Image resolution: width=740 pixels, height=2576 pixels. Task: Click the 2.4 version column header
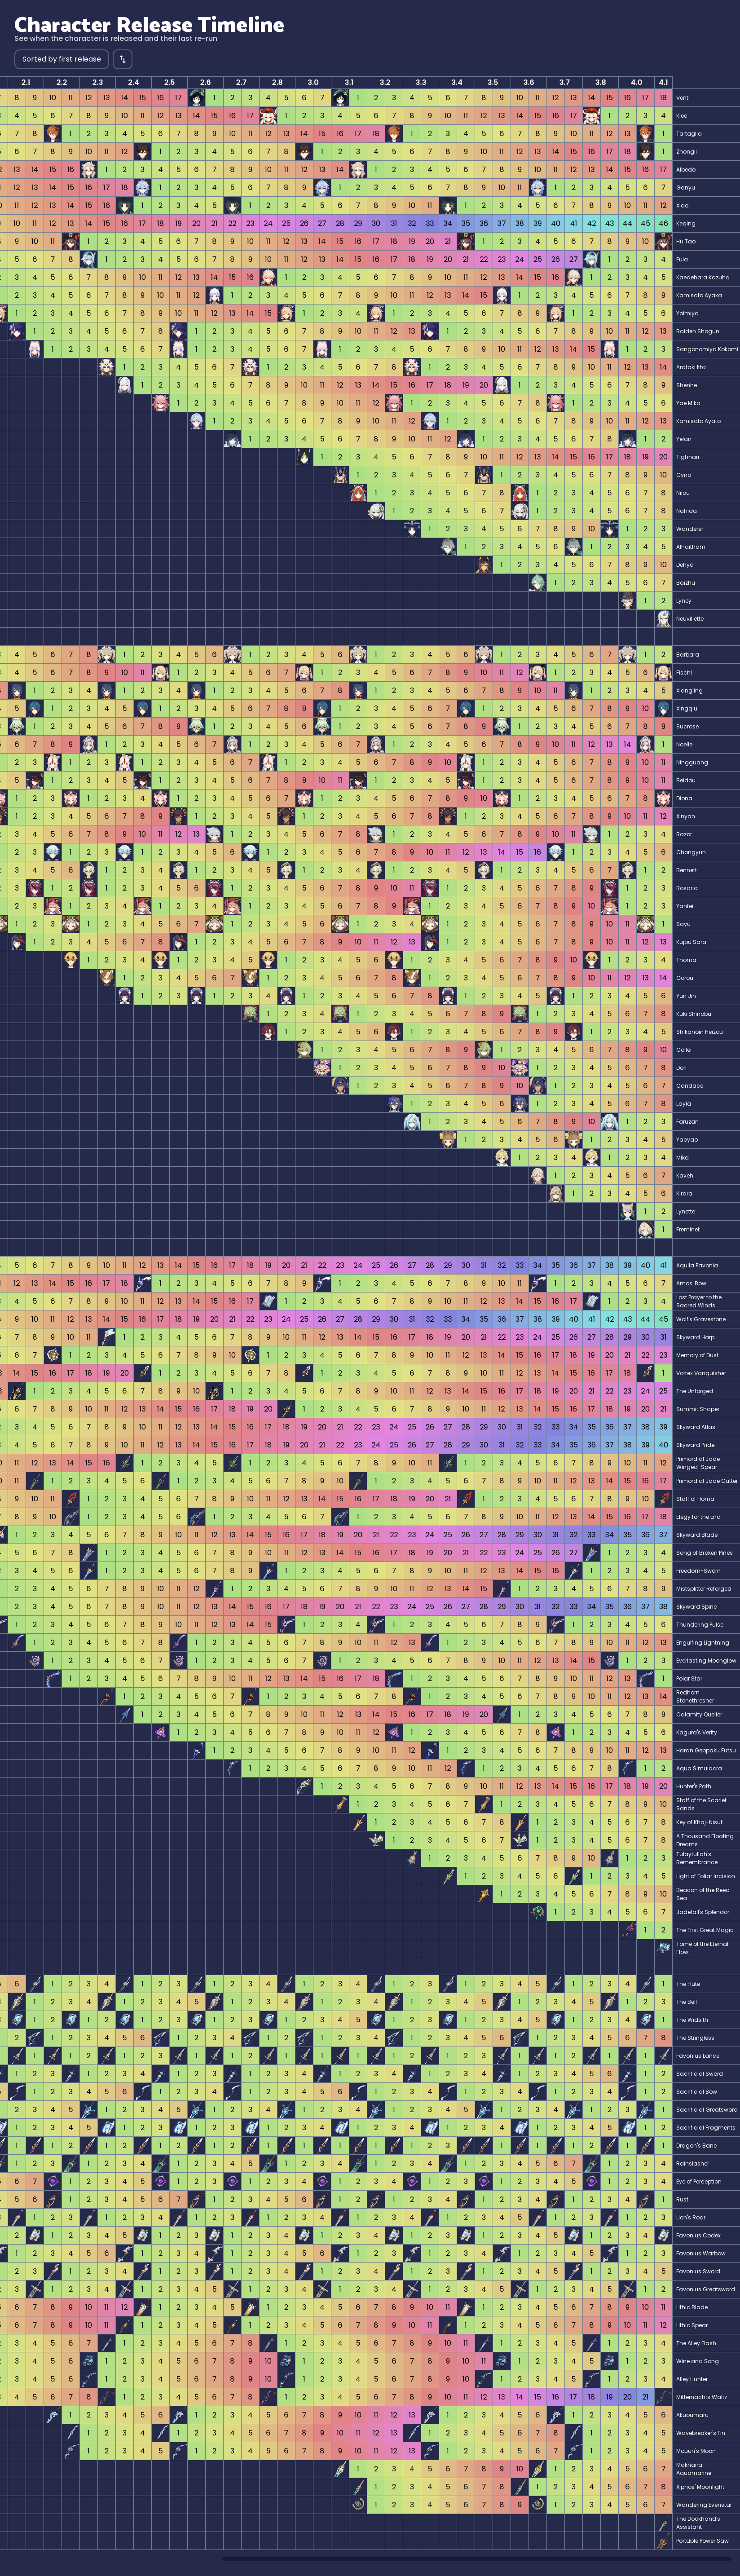tap(134, 82)
